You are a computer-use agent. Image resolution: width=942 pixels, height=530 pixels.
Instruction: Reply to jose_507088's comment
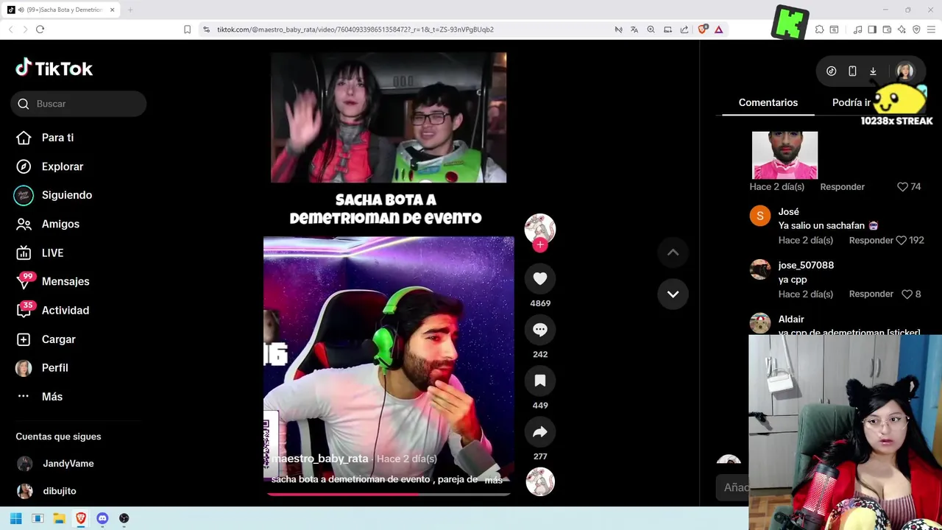point(871,294)
